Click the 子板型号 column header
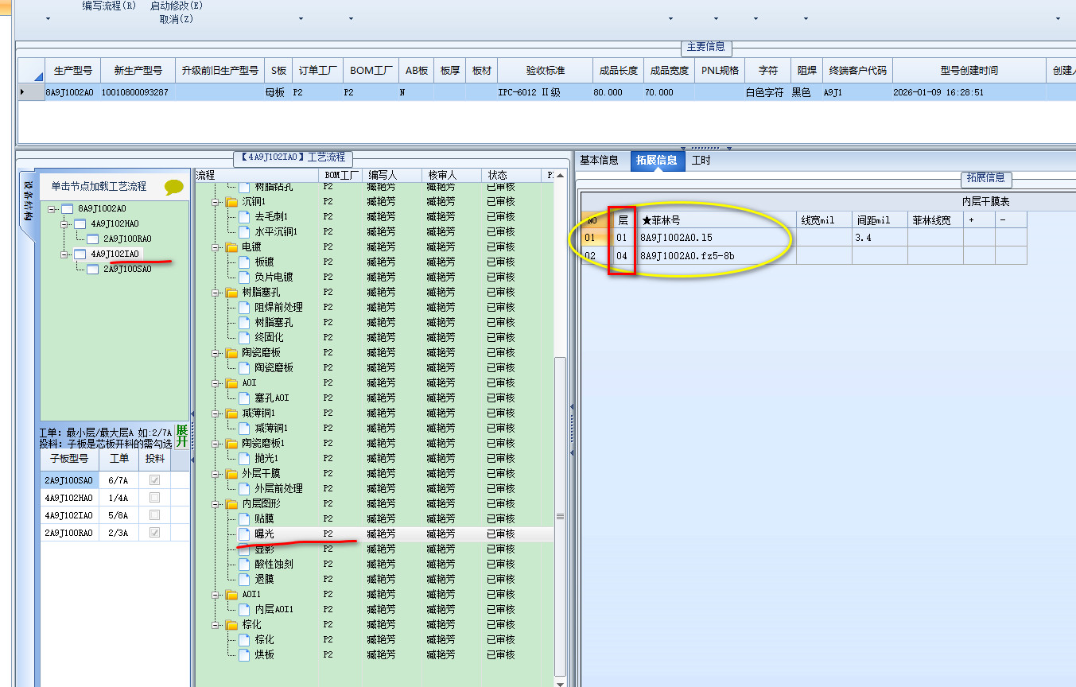This screenshot has width=1076, height=687. [69, 459]
